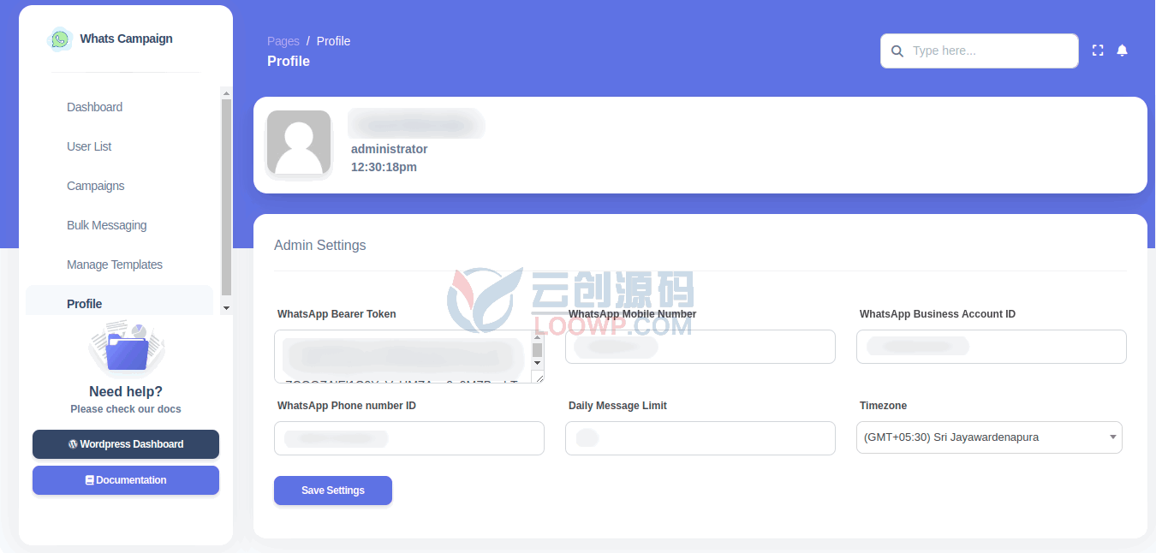Screen dimensions: 1156x553
Task: Click the WhatsApp Phone number ID field
Action: (x=409, y=438)
